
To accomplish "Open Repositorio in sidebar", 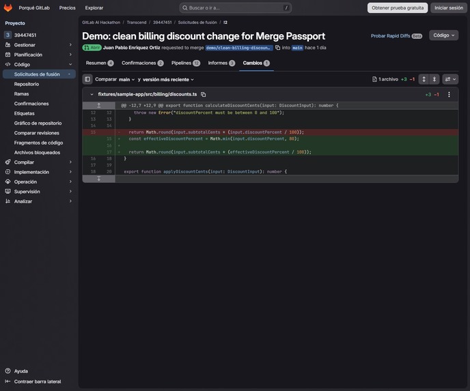I will pos(39,84).
